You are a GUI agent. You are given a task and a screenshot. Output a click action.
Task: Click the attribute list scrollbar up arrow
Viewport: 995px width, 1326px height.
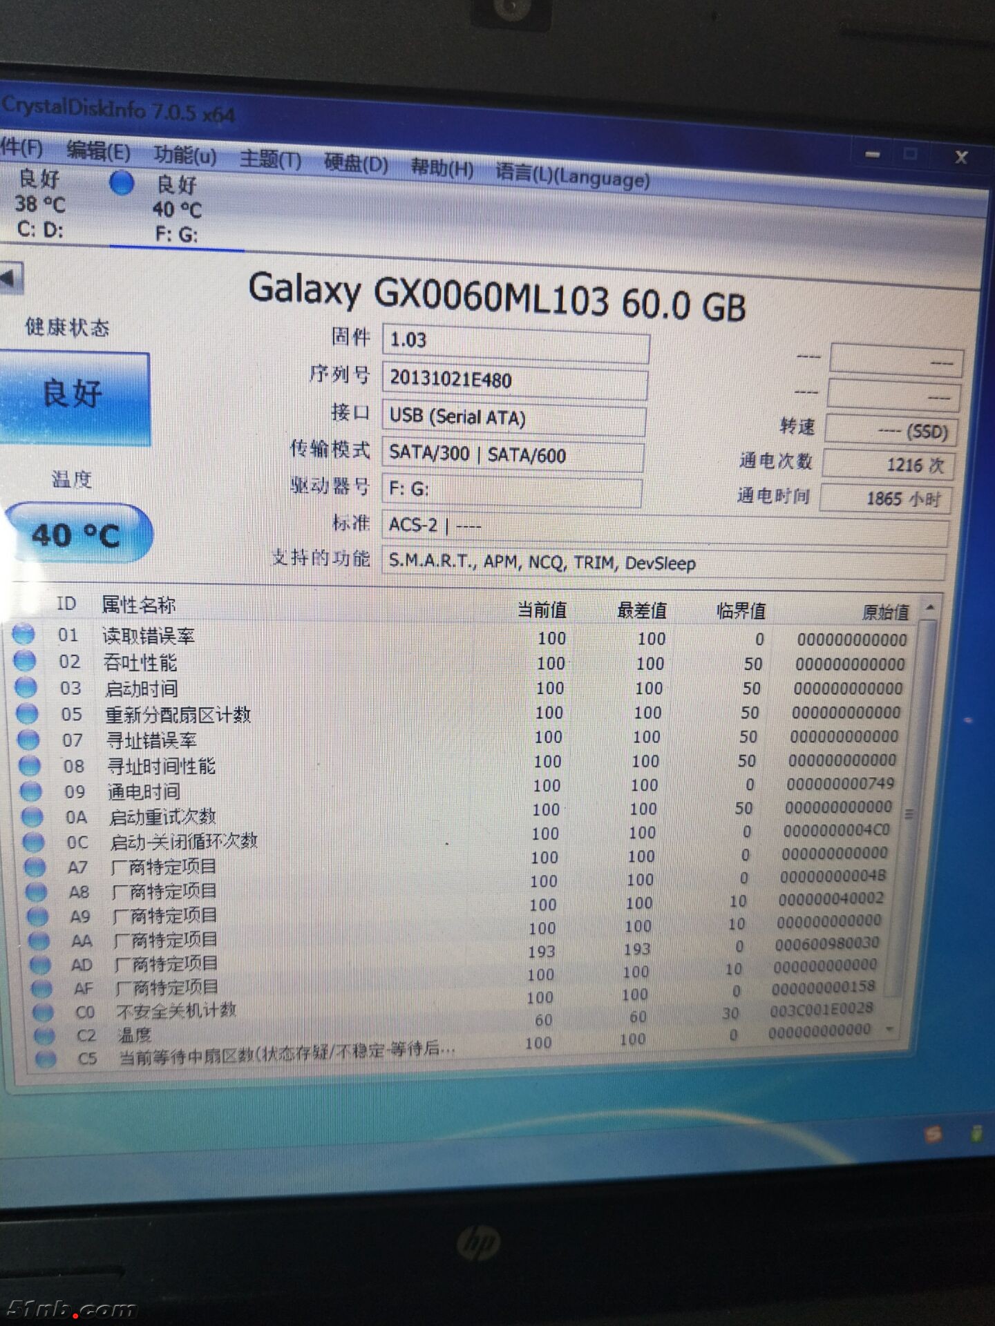(930, 608)
